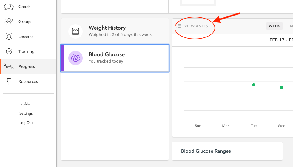
Task: Select the Resources pushpin icon
Action: tap(9, 81)
